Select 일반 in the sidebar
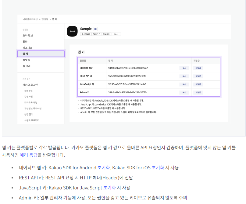 [x=25, y=42]
